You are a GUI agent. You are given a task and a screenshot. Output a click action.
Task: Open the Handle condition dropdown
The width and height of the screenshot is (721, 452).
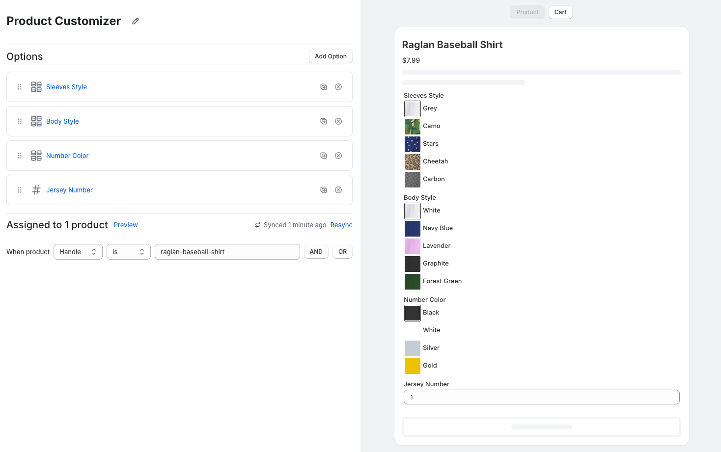78,252
